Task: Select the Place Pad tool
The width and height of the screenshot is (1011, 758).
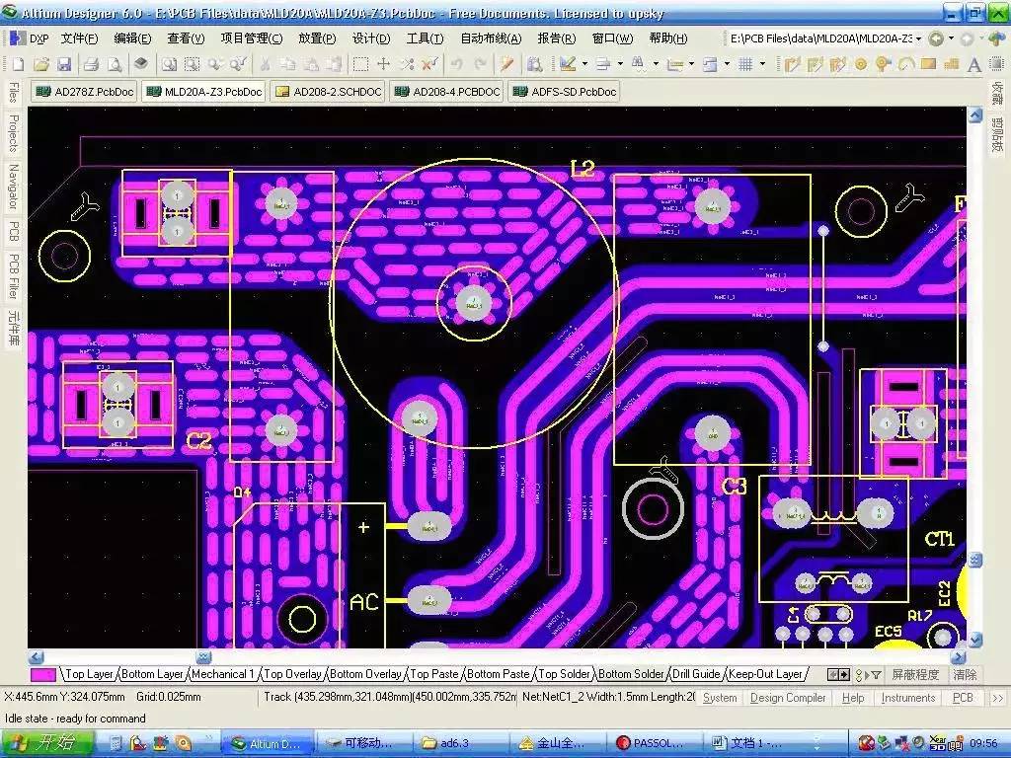Action: point(860,64)
